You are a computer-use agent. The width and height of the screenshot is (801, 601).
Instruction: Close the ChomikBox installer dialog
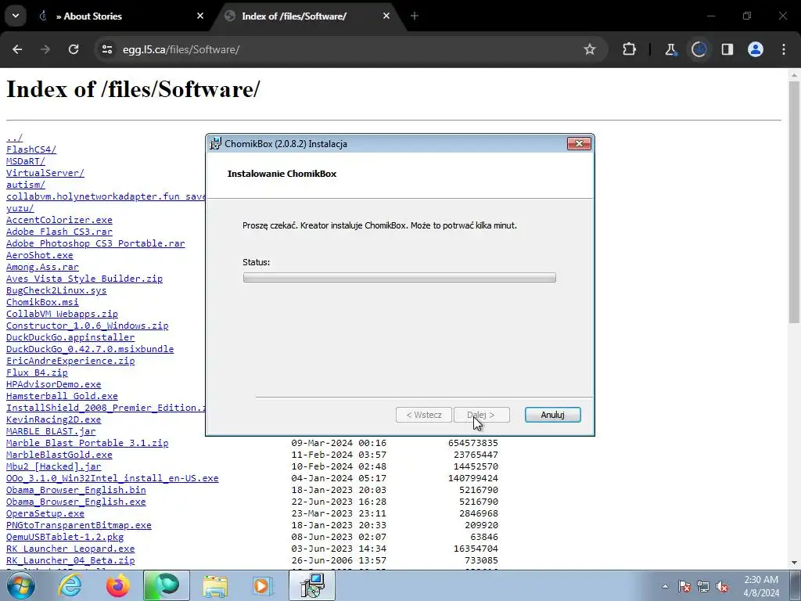[x=580, y=144]
